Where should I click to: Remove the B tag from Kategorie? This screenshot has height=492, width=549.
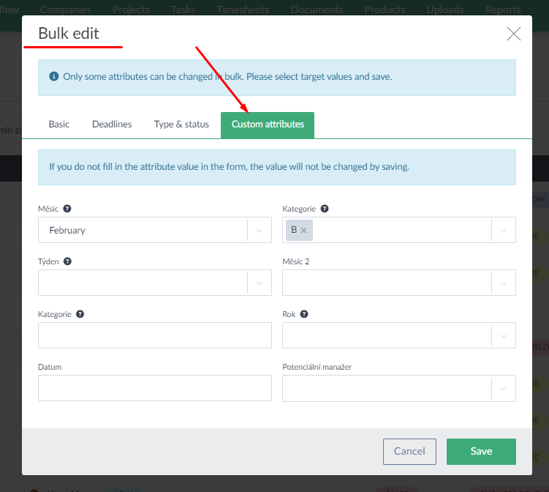[304, 230]
